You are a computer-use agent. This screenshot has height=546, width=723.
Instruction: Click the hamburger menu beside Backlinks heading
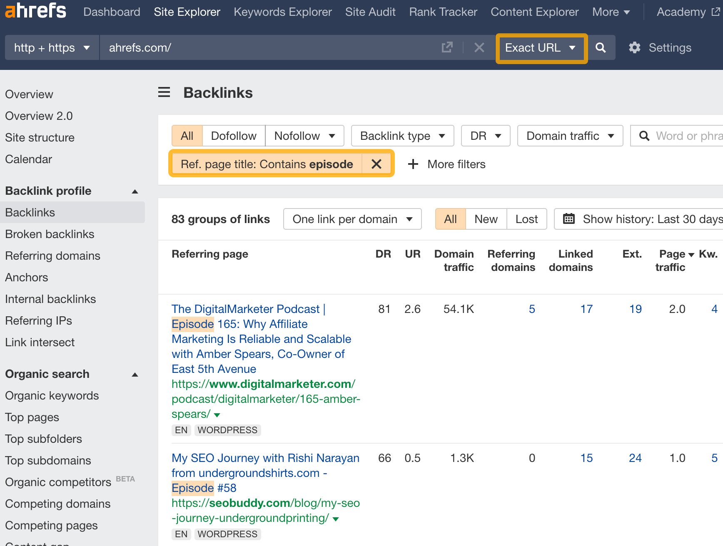tap(164, 92)
